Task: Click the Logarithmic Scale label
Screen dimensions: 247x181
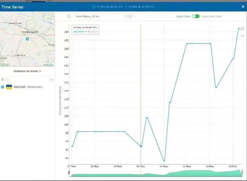Action: pyautogui.click(x=211, y=16)
